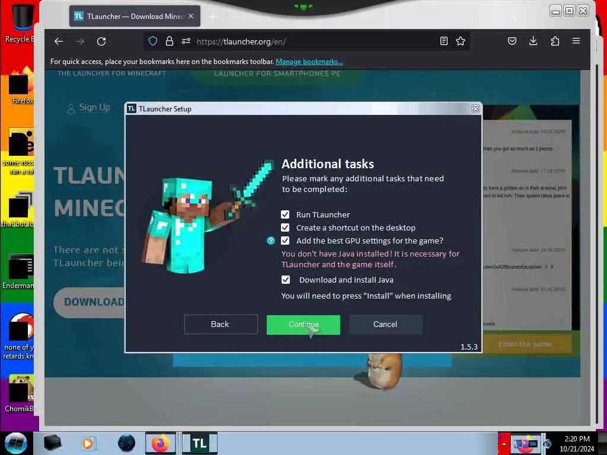Viewport: 607px width, 455px height.
Task: Minimize the Firefox window
Action: coord(555,11)
